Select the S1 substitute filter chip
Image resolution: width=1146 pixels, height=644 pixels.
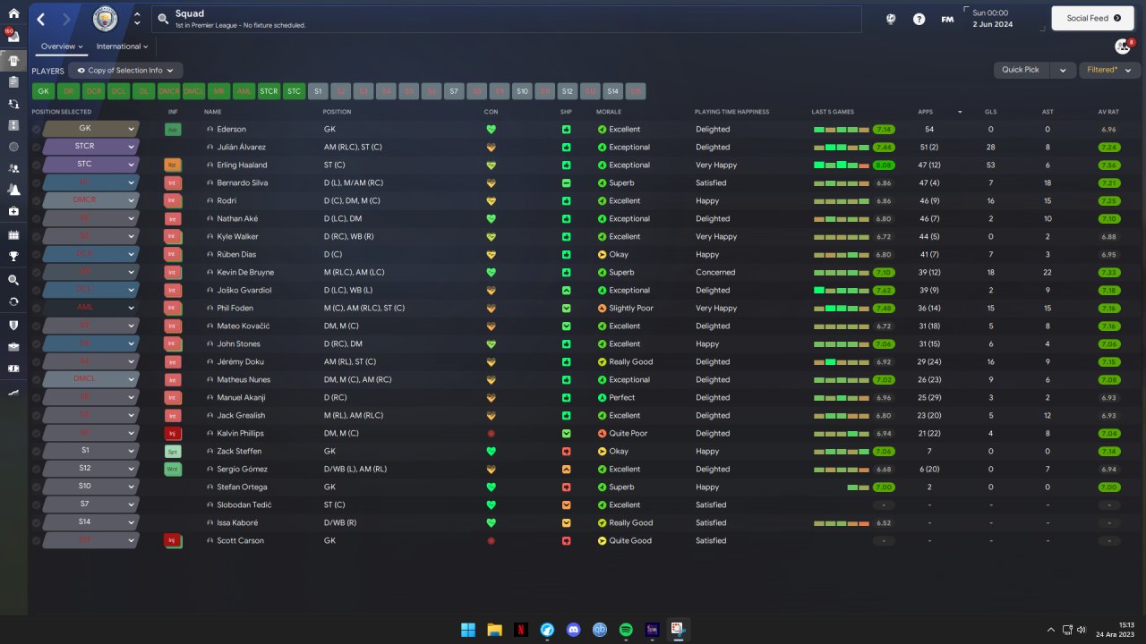[318, 91]
